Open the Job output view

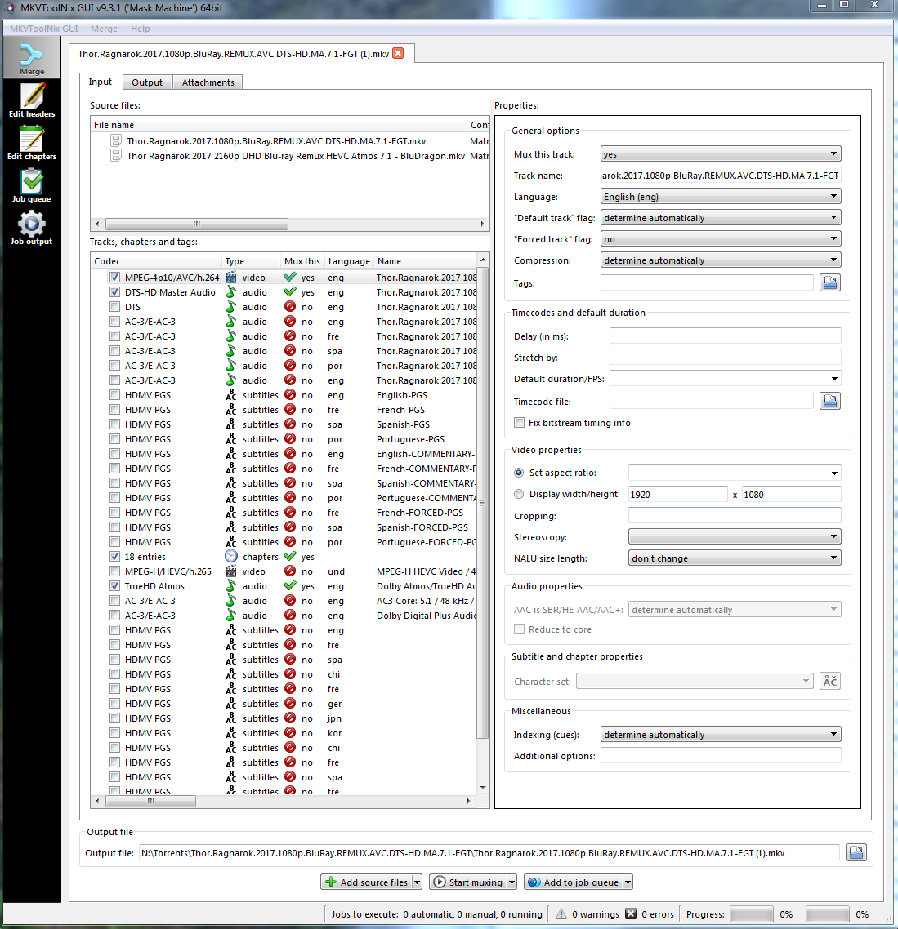coord(32,228)
